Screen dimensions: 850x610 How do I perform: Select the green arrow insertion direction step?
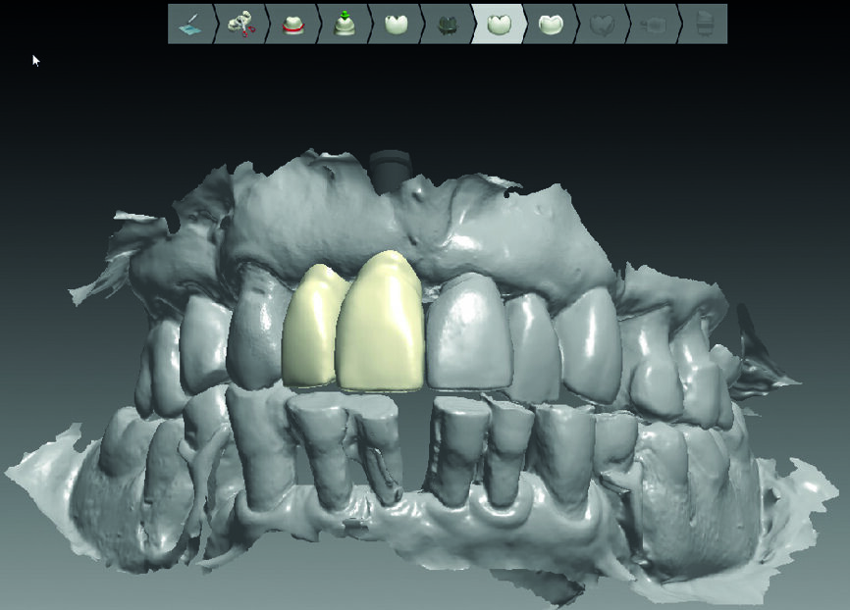[344, 25]
